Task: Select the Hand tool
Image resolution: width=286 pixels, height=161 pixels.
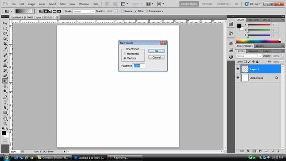Action: [5, 119]
